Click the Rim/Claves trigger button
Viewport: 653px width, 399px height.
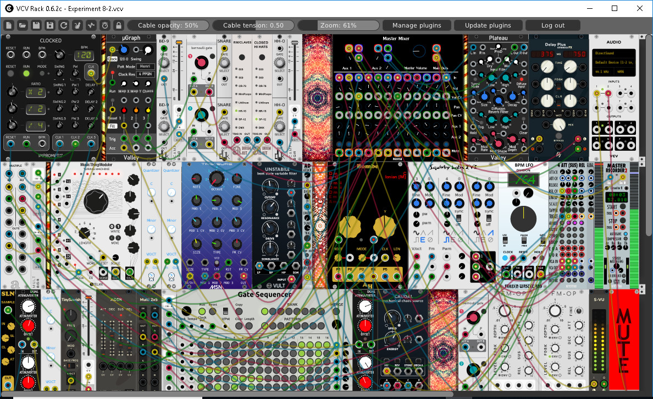coord(241,58)
